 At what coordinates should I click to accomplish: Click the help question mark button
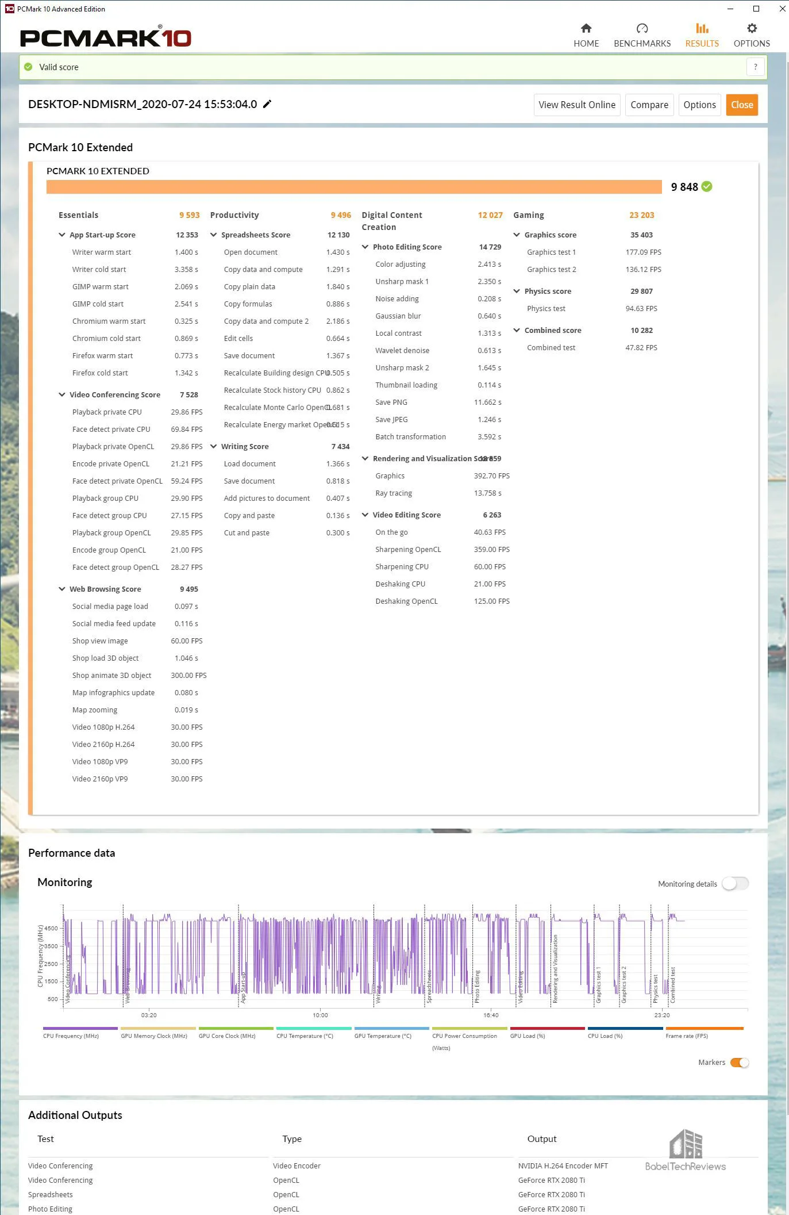point(756,67)
